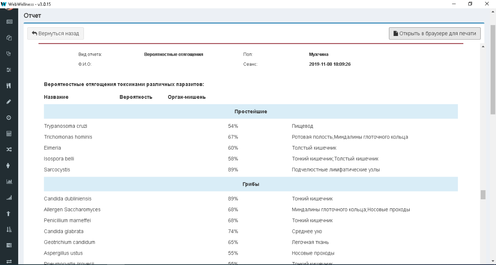Click the Простейшие section header
The image size is (496, 265).
[x=251, y=112]
